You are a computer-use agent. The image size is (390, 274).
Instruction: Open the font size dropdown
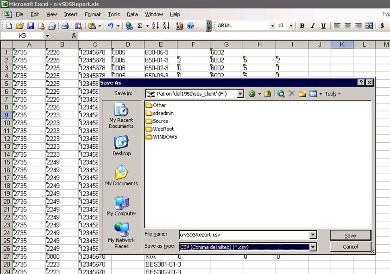point(290,26)
